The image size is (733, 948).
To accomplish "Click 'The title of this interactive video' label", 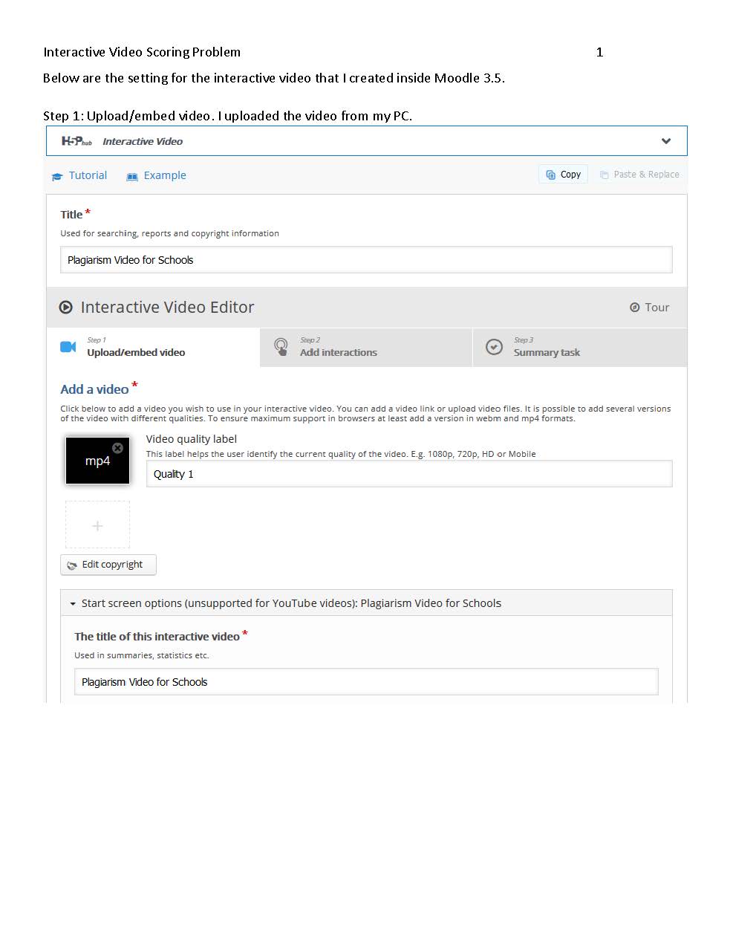I will (x=157, y=637).
